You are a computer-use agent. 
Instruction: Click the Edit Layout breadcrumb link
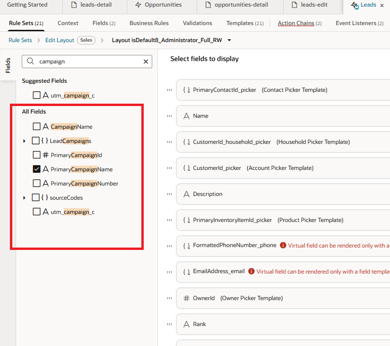click(59, 40)
